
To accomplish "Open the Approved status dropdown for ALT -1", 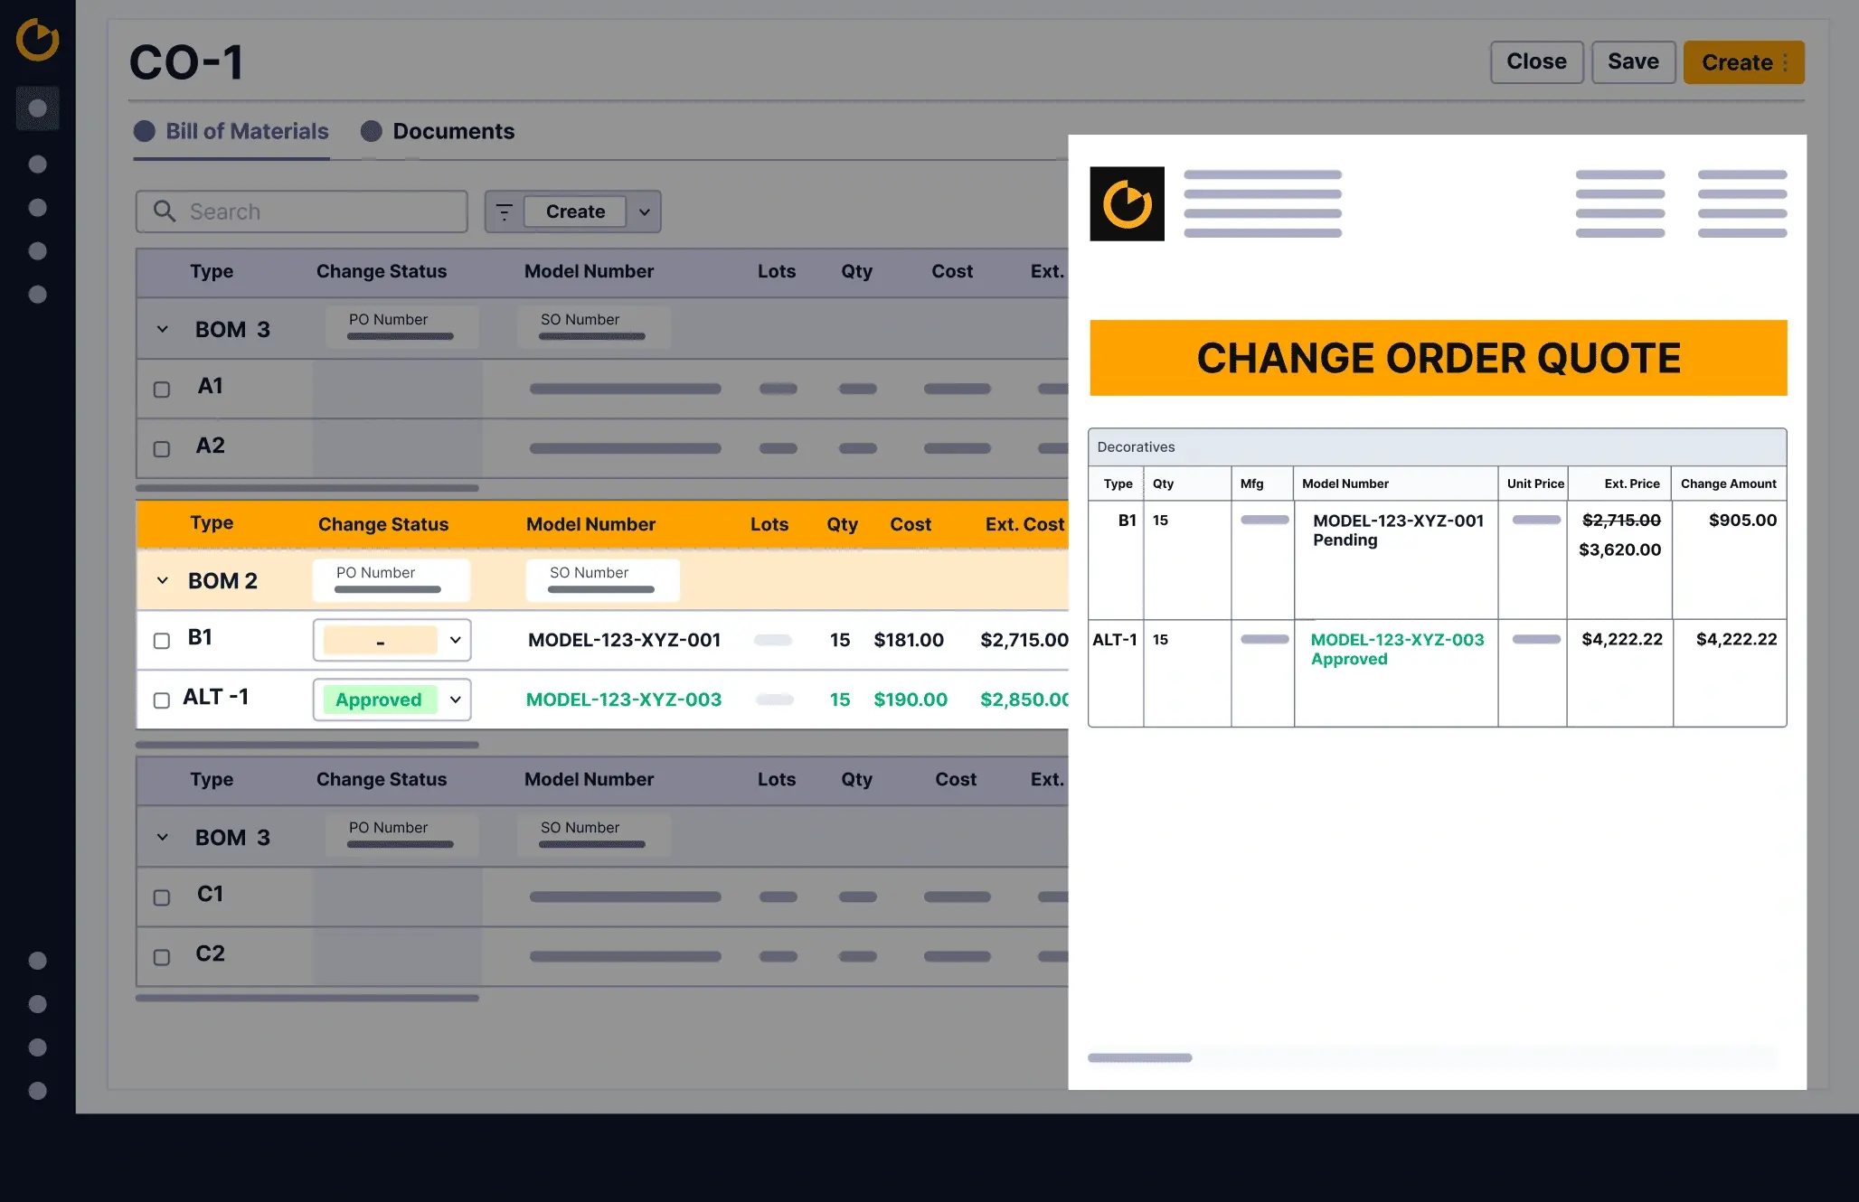I will pyautogui.click(x=392, y=700).
